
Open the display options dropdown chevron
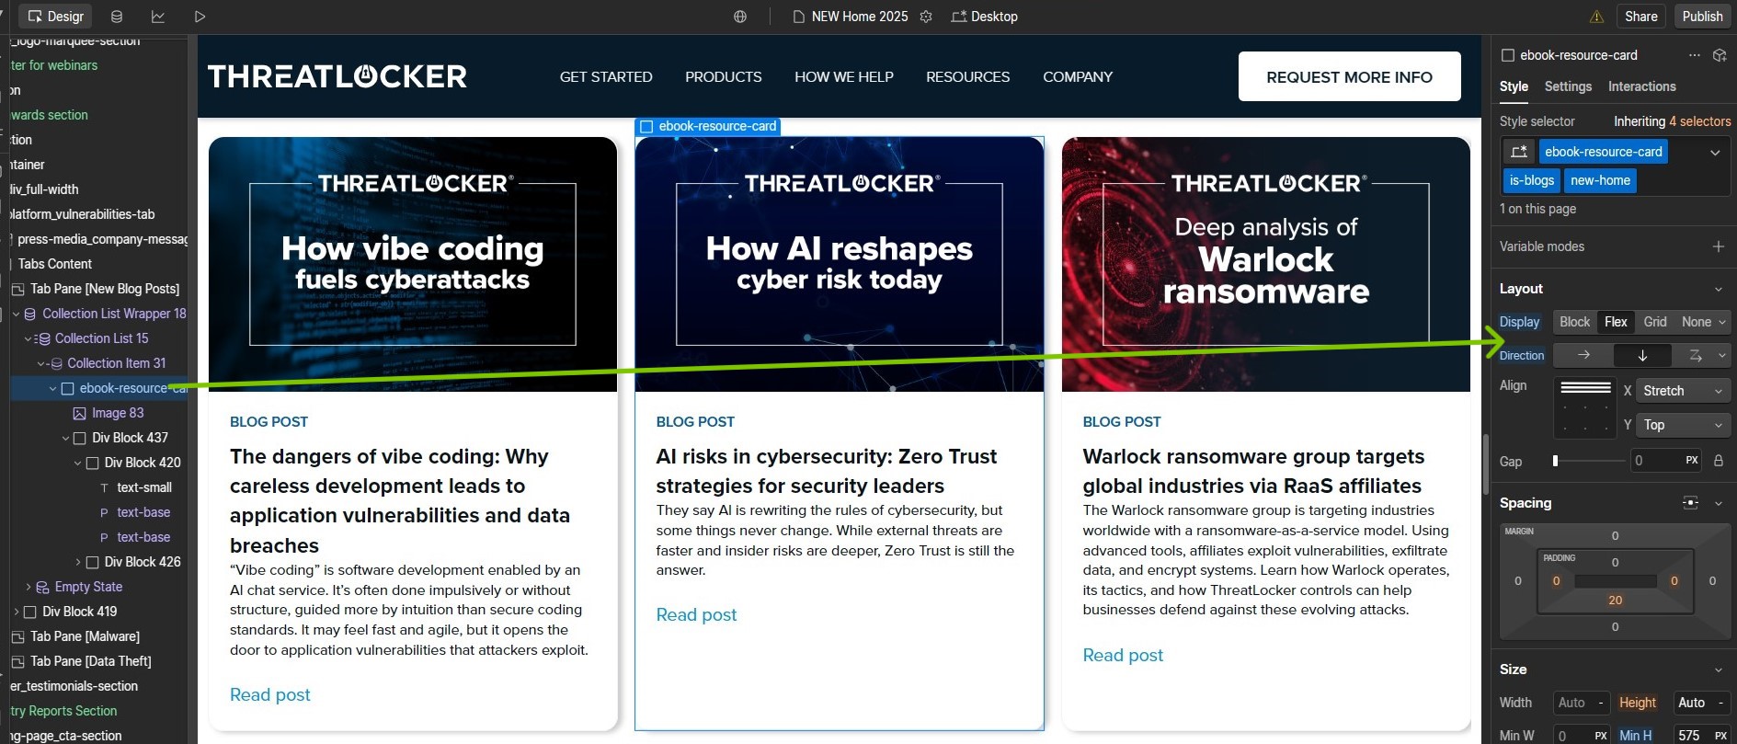pyautogui.click(x=1722, y=322)
